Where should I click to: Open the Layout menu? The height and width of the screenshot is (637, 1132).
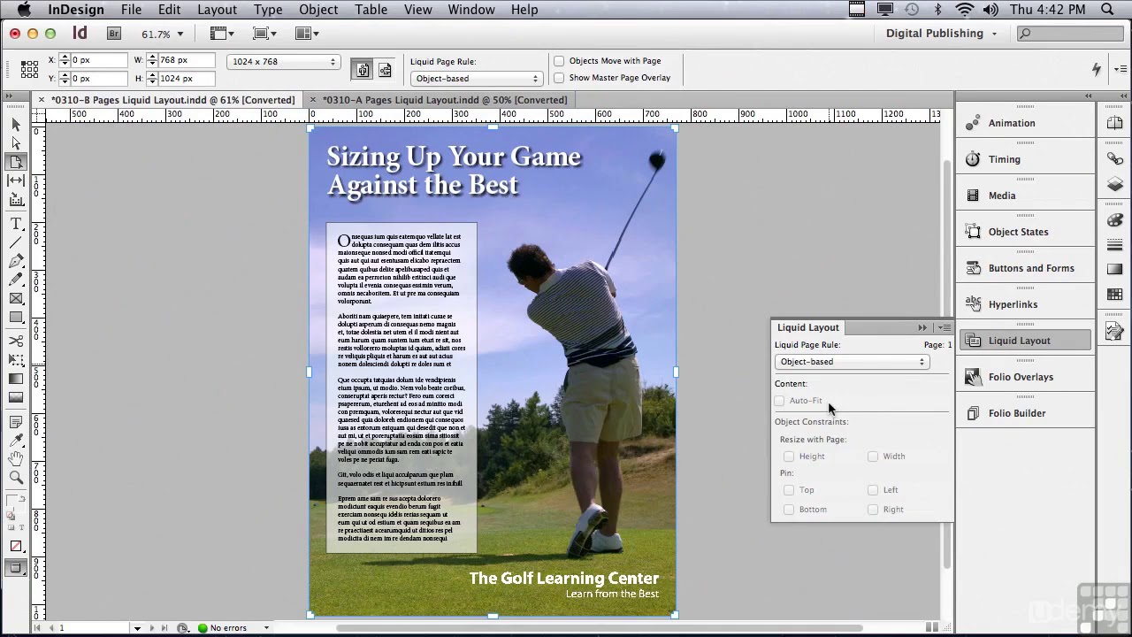point(217,10)
